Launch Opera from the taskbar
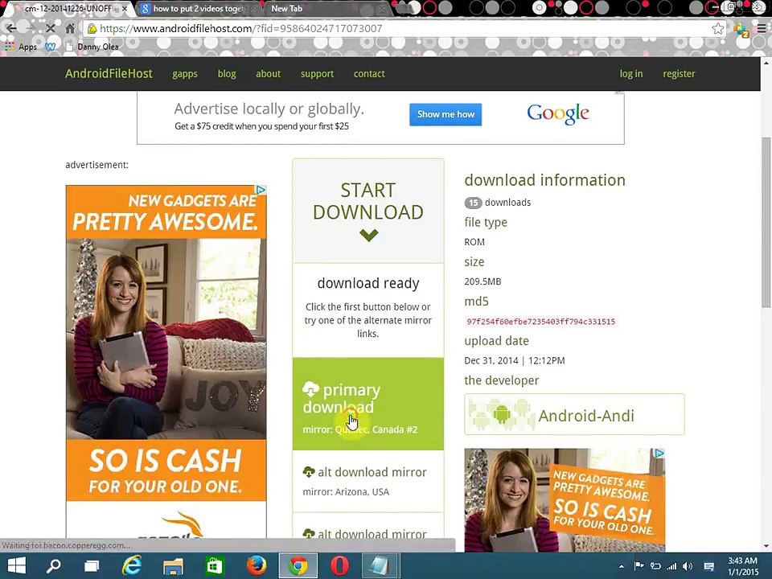This screenshot has height=579, width=772. tap(339, 565)
